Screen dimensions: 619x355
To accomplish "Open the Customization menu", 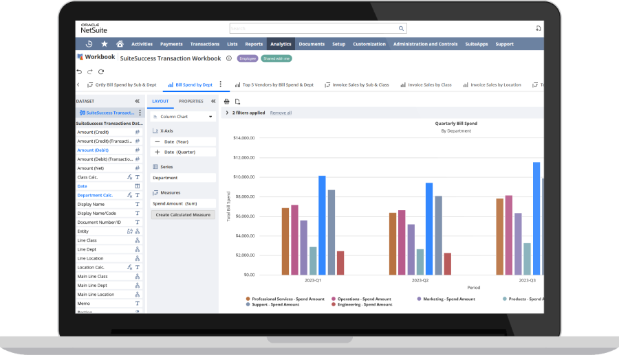I will point(369,44).
